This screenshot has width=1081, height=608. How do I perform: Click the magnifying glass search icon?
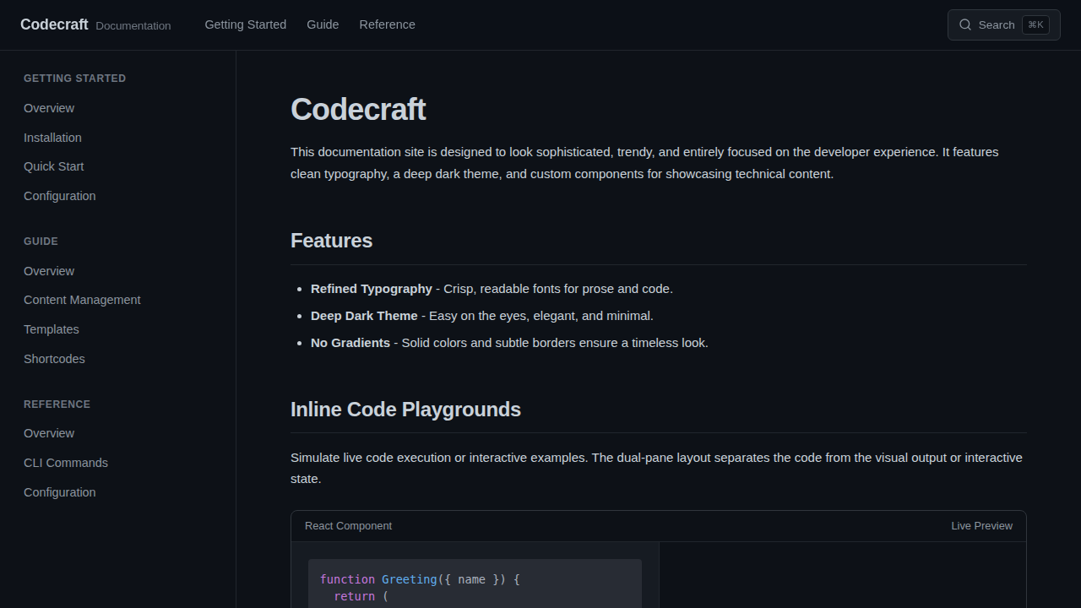(x=965, y=24)
